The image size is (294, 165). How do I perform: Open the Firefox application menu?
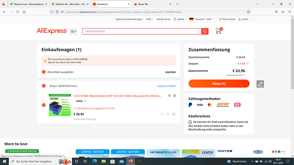pyautogui.click(x=289, y=12)
